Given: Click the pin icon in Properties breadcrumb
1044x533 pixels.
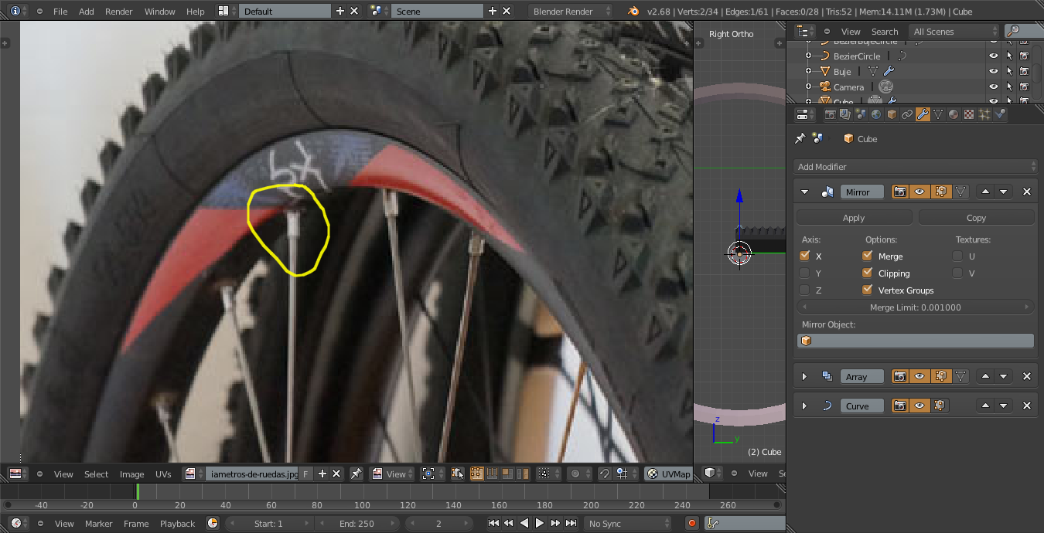Looking at the screenshot, I should 800,139.
